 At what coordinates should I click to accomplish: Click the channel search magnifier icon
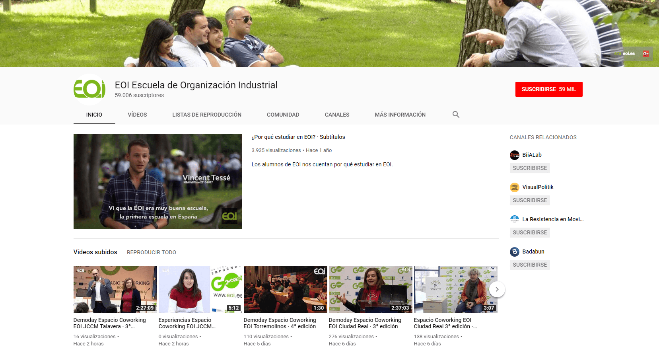(456, 115)
